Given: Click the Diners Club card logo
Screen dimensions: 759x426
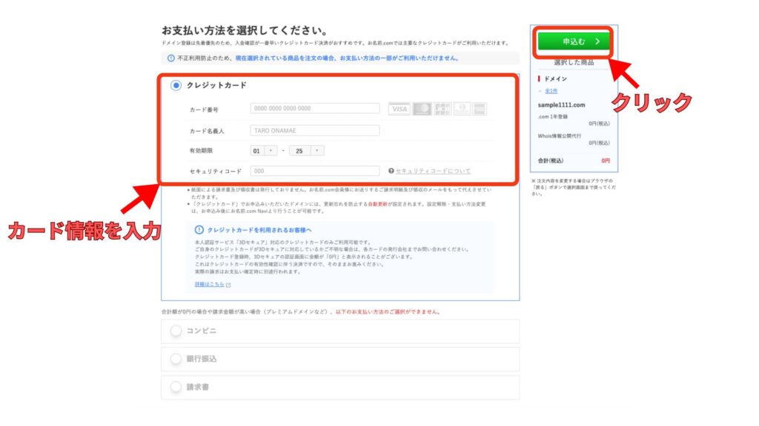Looking at the screenshot, I should tap(462, 109).
